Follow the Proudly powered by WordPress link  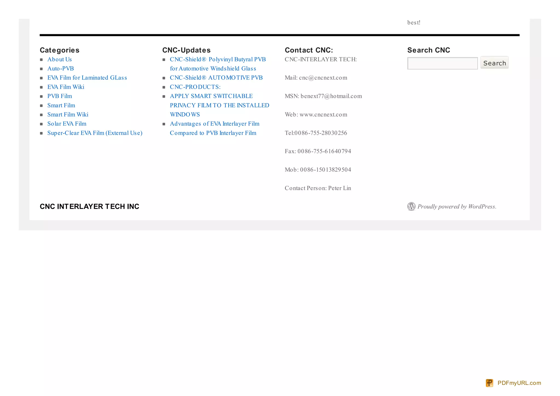(x=456, y=207)
